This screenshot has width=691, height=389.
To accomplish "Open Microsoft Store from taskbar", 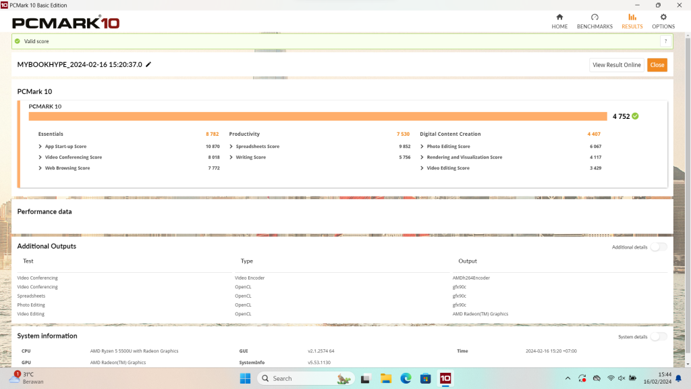I will (x=425, y=378).
